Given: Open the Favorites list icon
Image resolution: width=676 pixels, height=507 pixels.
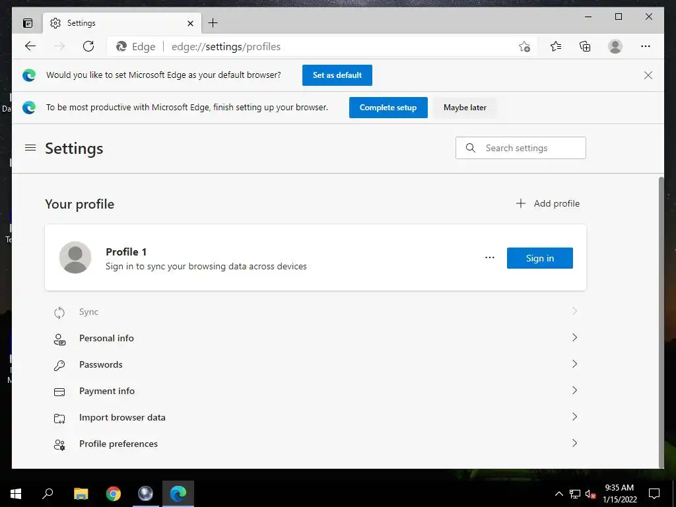Looking at the screenshot, I should point(556,46).
